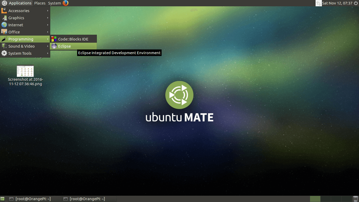Viewport: 359px width, 202px height.
Task: Click the Graphics category icon
Action: [x=4, y=18]
